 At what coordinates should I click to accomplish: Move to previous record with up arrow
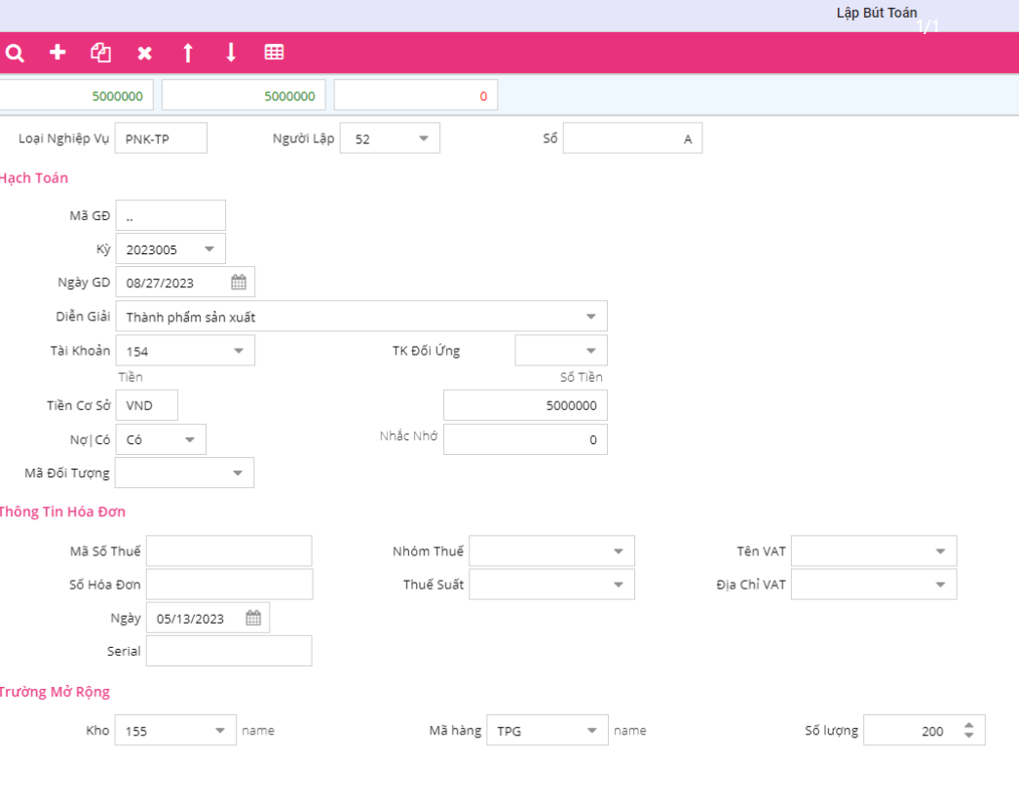click(x=188, y=53)
